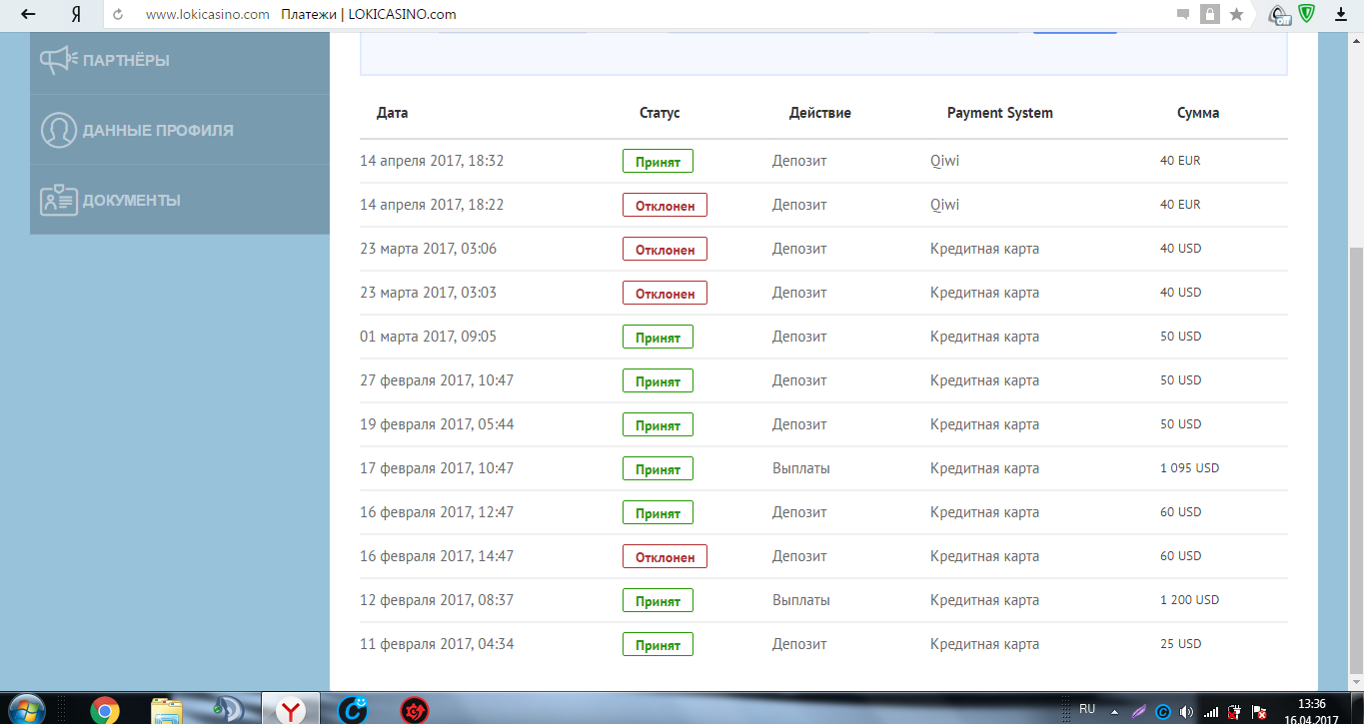
Task: Open the blue circular C app in taskbar
Action: pos(353,710)
